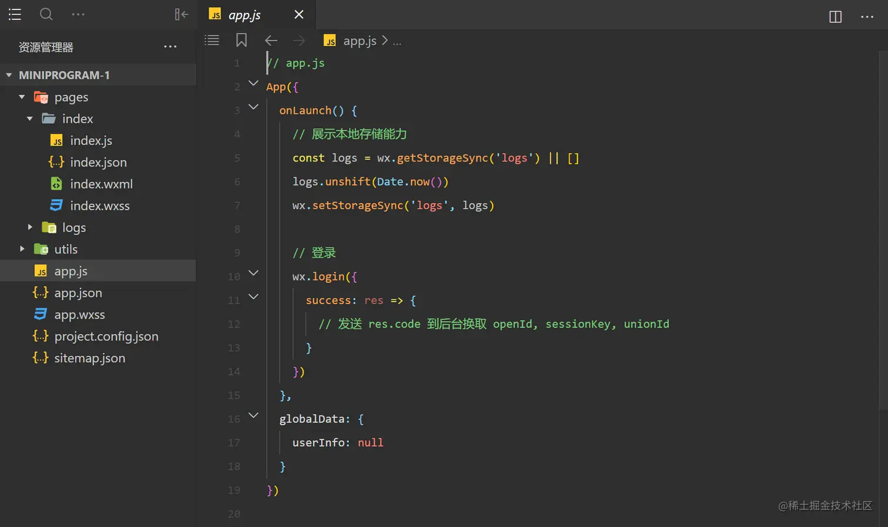This screenshot has height=527, width=888.
Task: Navigate back with the left arrow
Action: tap(271, 40)
